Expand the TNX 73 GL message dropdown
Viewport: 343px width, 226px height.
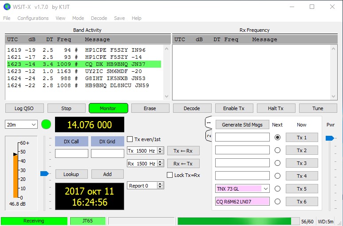(x=265, y=189)
